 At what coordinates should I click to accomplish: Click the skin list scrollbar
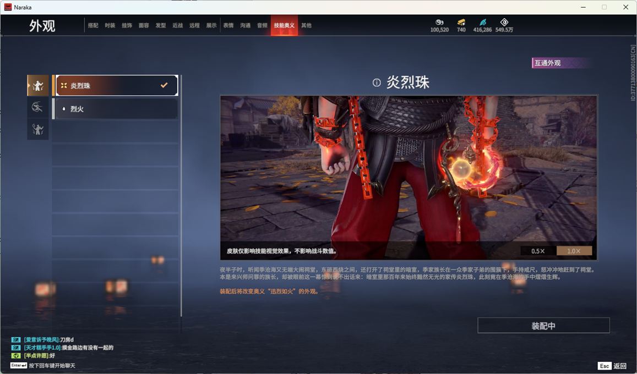[x=181, y=195]
